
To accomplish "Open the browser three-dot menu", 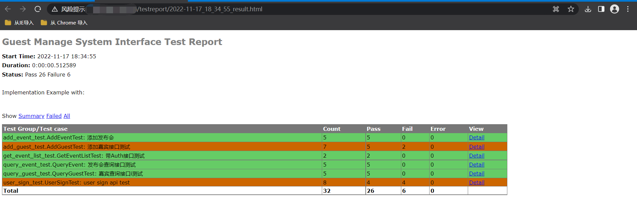I will 628,9.
